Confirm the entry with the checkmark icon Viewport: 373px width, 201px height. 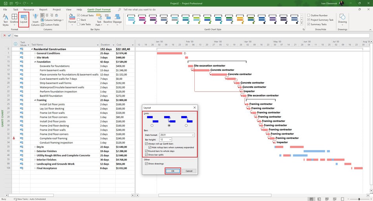point(9,36)
